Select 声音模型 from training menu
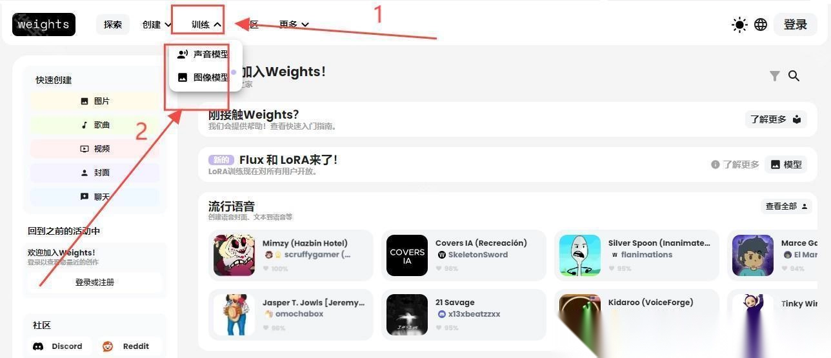The image size is (831, 358). 203,54
